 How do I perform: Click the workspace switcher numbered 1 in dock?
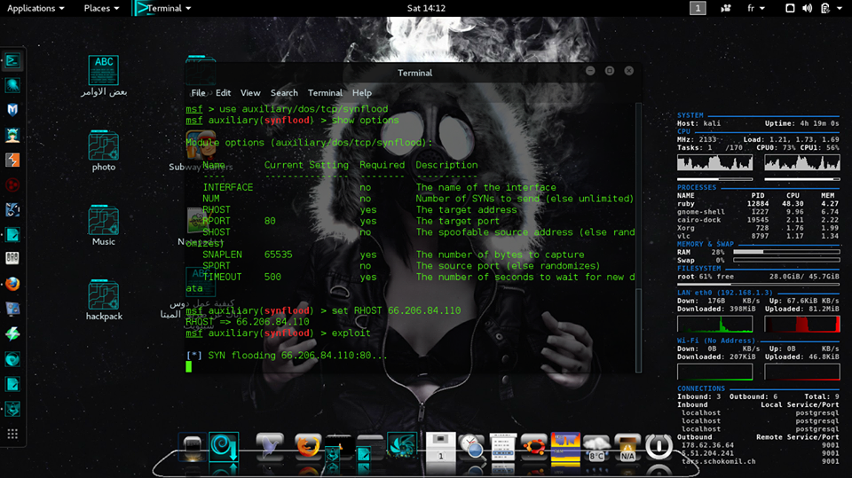(x=441, y=446)
